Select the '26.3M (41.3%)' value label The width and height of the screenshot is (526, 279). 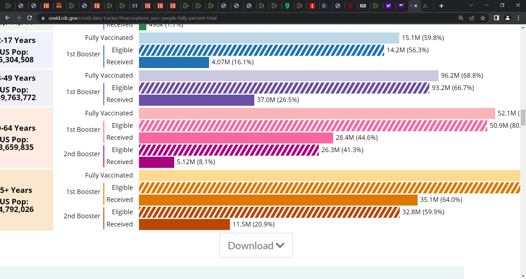[342, 150]
